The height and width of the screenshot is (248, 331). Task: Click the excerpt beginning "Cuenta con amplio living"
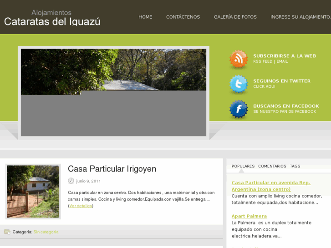[x=277, y=199]
